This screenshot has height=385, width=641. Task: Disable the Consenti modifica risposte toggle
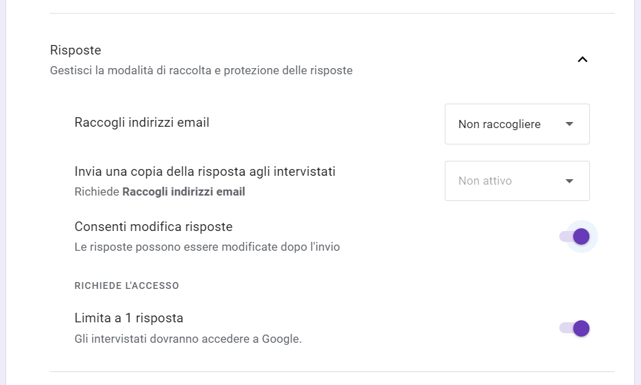click(x=574, y=236)
